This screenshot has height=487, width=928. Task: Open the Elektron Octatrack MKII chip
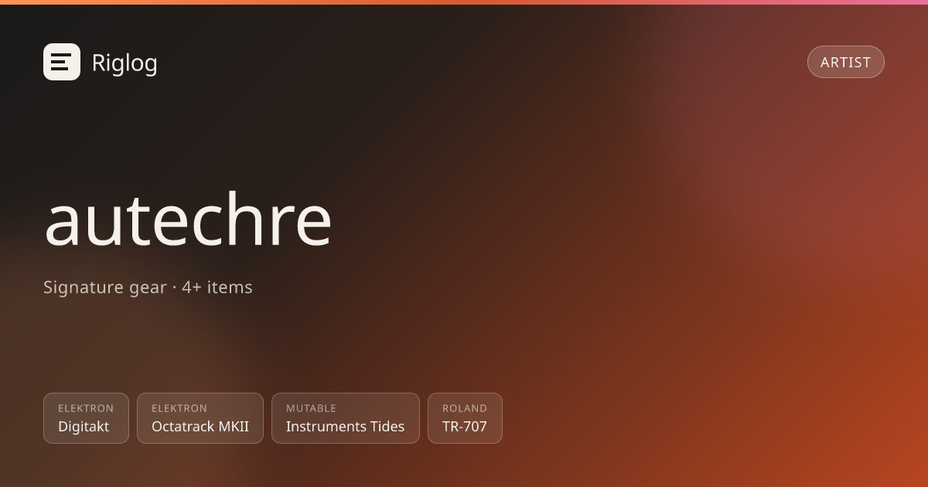(200, 418)
